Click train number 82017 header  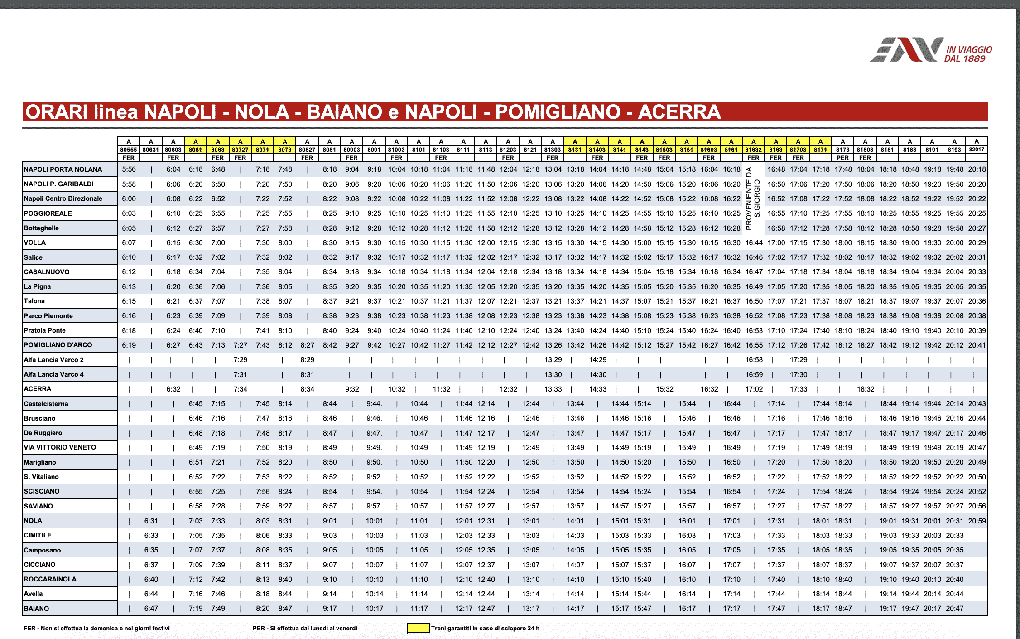click(977, 150)
